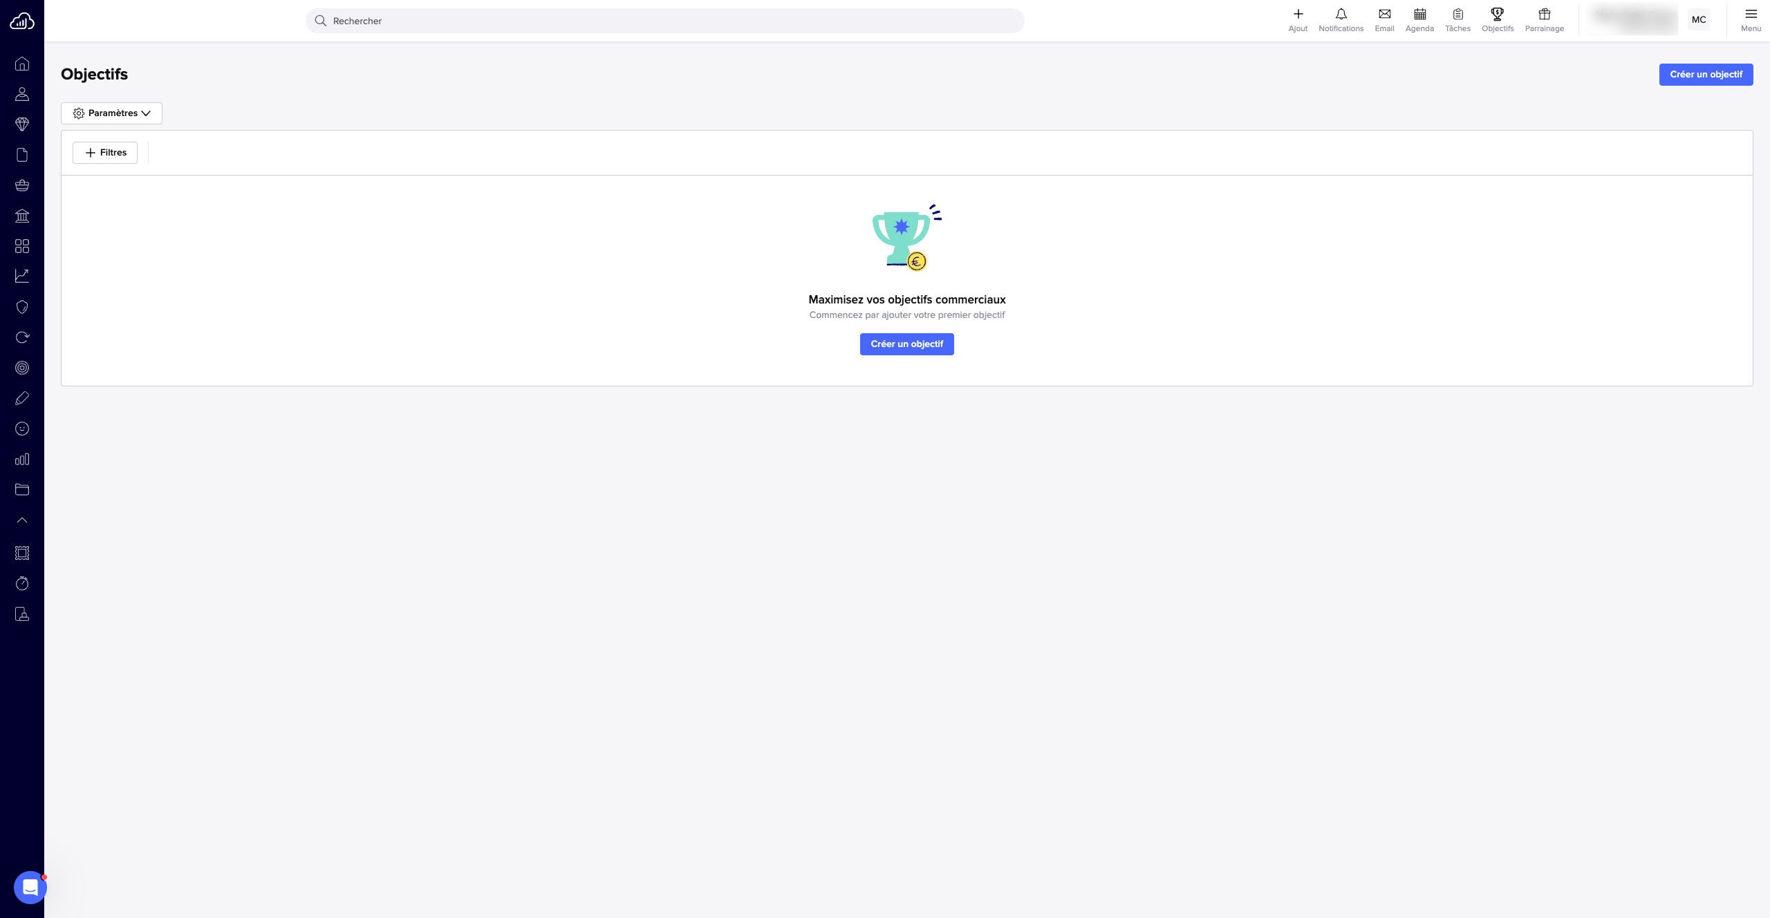Open the chat support bubble

click(30, 887)
